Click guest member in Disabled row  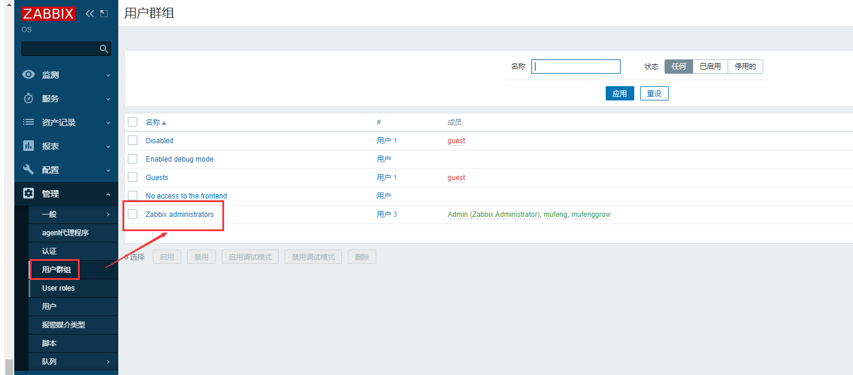(457, 141)
